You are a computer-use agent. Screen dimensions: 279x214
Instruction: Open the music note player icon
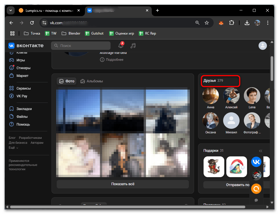(x=133, y=46)
